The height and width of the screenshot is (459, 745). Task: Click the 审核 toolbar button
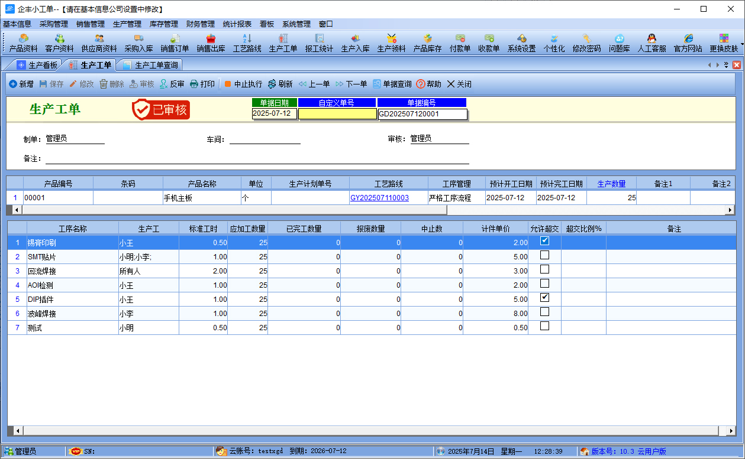tap(143, 83)
